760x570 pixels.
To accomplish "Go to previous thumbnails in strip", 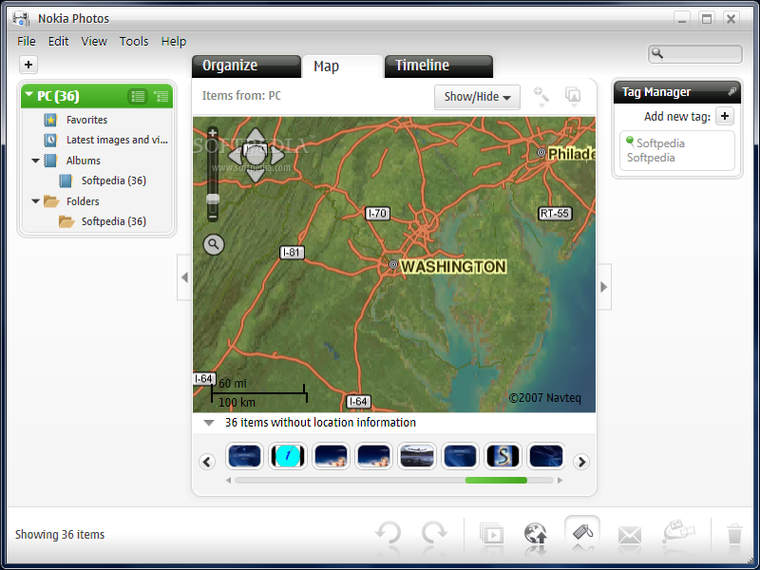I will click(x=207, y=462).
